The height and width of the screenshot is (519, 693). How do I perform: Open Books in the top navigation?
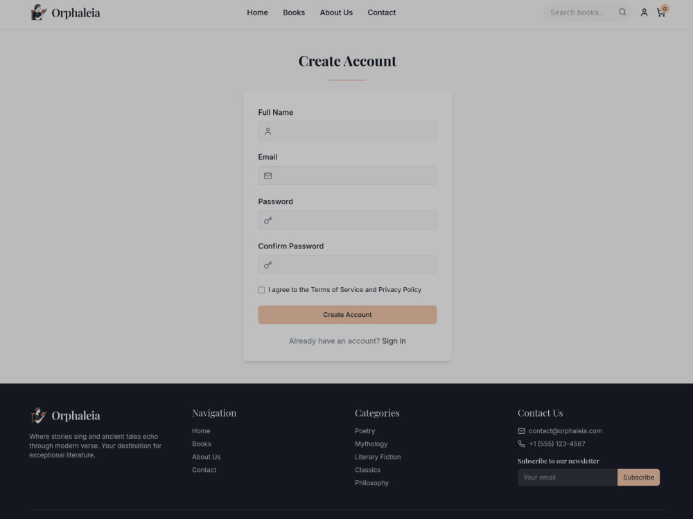click(x=294, y=12)
